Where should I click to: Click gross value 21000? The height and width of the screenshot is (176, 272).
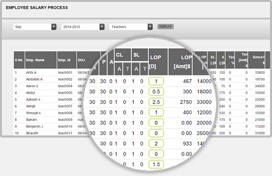[x=259, y=120]
